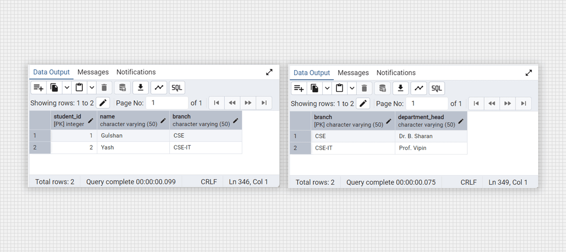Click Gulshan cell in name column

133,135
